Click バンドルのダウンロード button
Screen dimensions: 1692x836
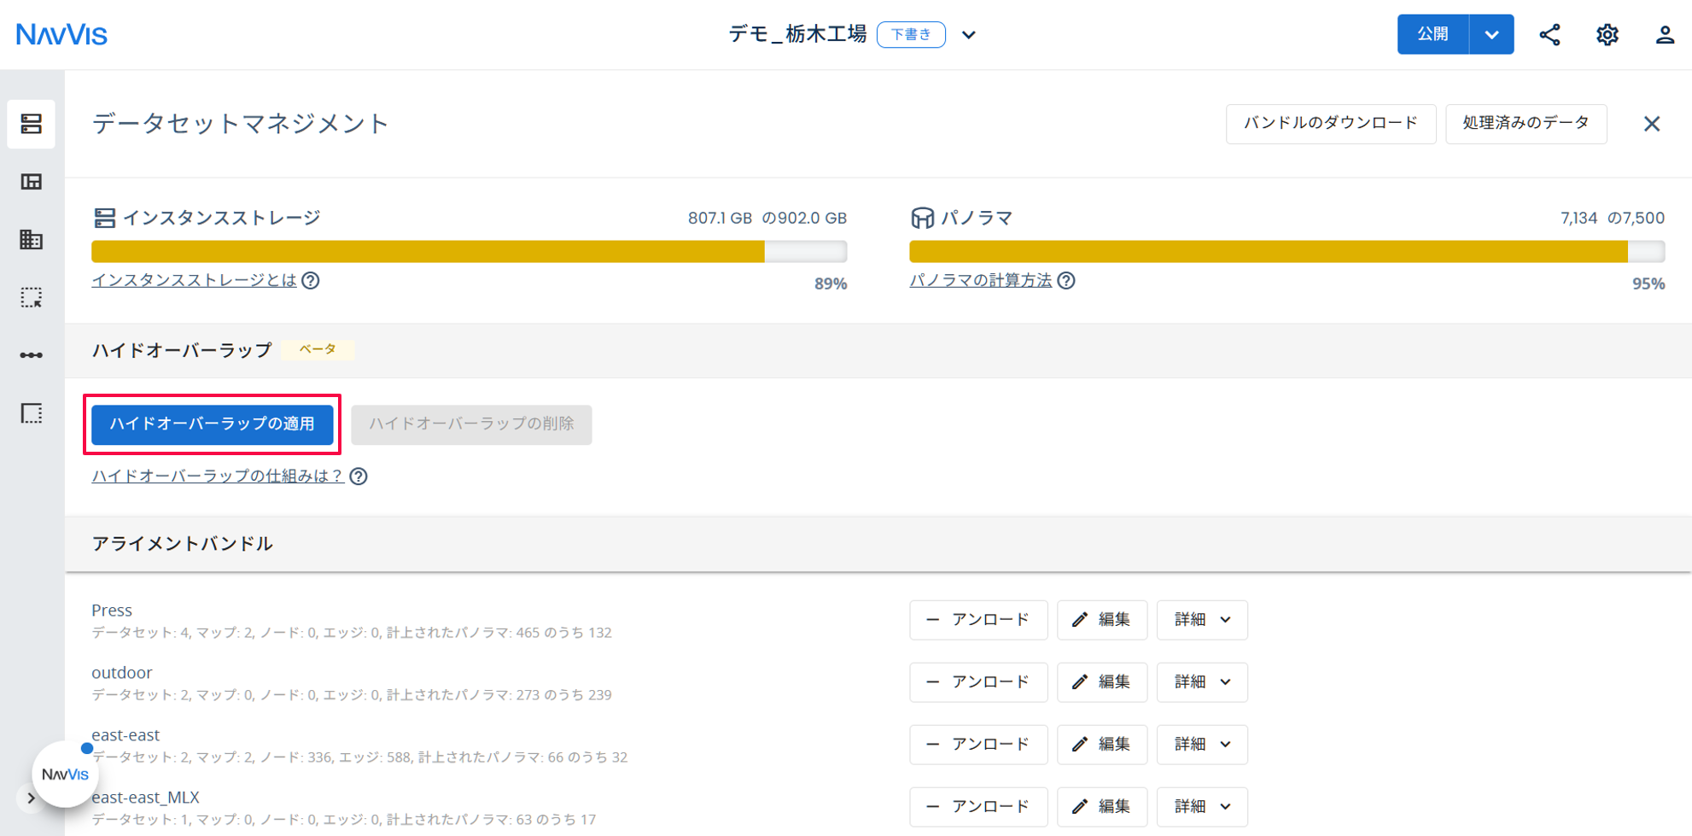(1331, 124)
